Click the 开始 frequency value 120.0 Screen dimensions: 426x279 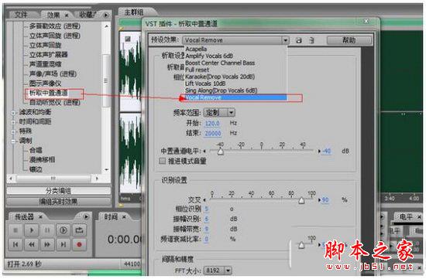(x=212, y=124)
